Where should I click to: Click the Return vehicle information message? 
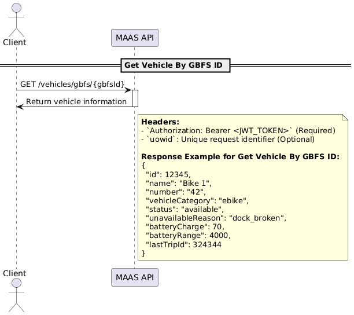click(x=76, y=102)
